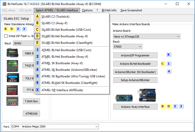Expand the Arduino Baud 57600 dropdown
Image resolution: width=195 pixels, height=132 pixels.
(128, 47)
